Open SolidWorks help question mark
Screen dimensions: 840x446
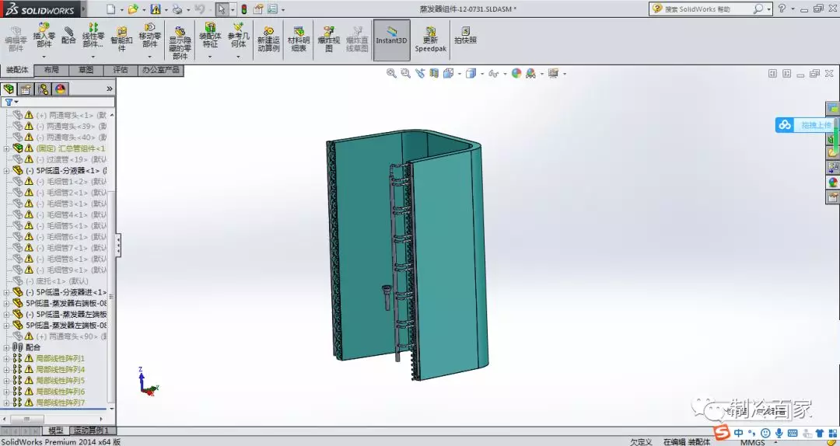(782, 9)
